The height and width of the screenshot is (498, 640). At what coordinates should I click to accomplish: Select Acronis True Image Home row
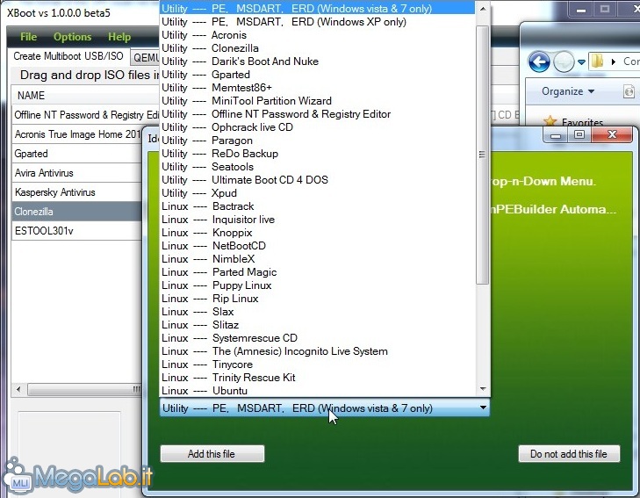coord(77,134)
